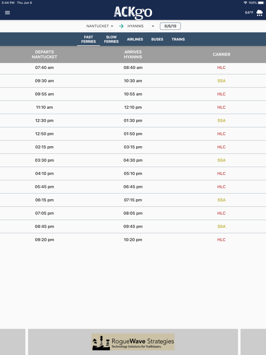Open SSA carrier link for 12:30 pm ferry
The image size is (266, 355).
coord(222,121)
